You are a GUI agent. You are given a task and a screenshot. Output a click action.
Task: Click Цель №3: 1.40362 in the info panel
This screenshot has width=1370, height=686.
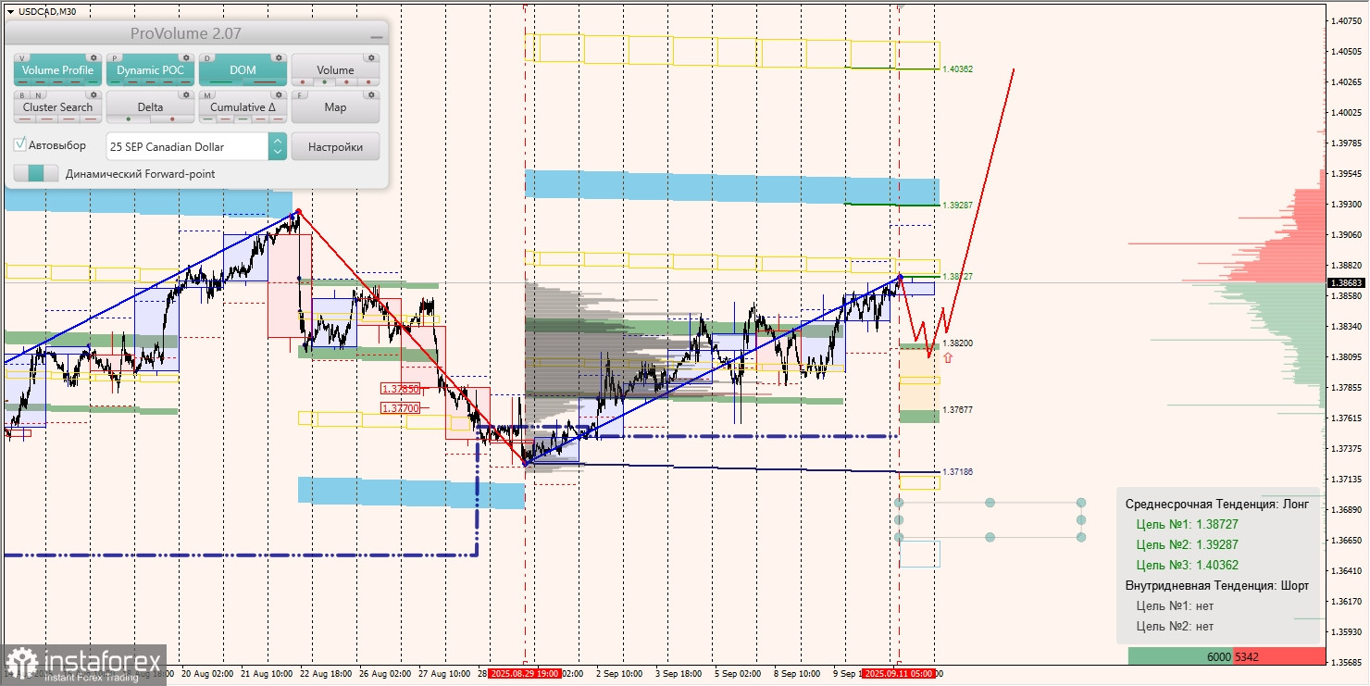(1188, 565)
